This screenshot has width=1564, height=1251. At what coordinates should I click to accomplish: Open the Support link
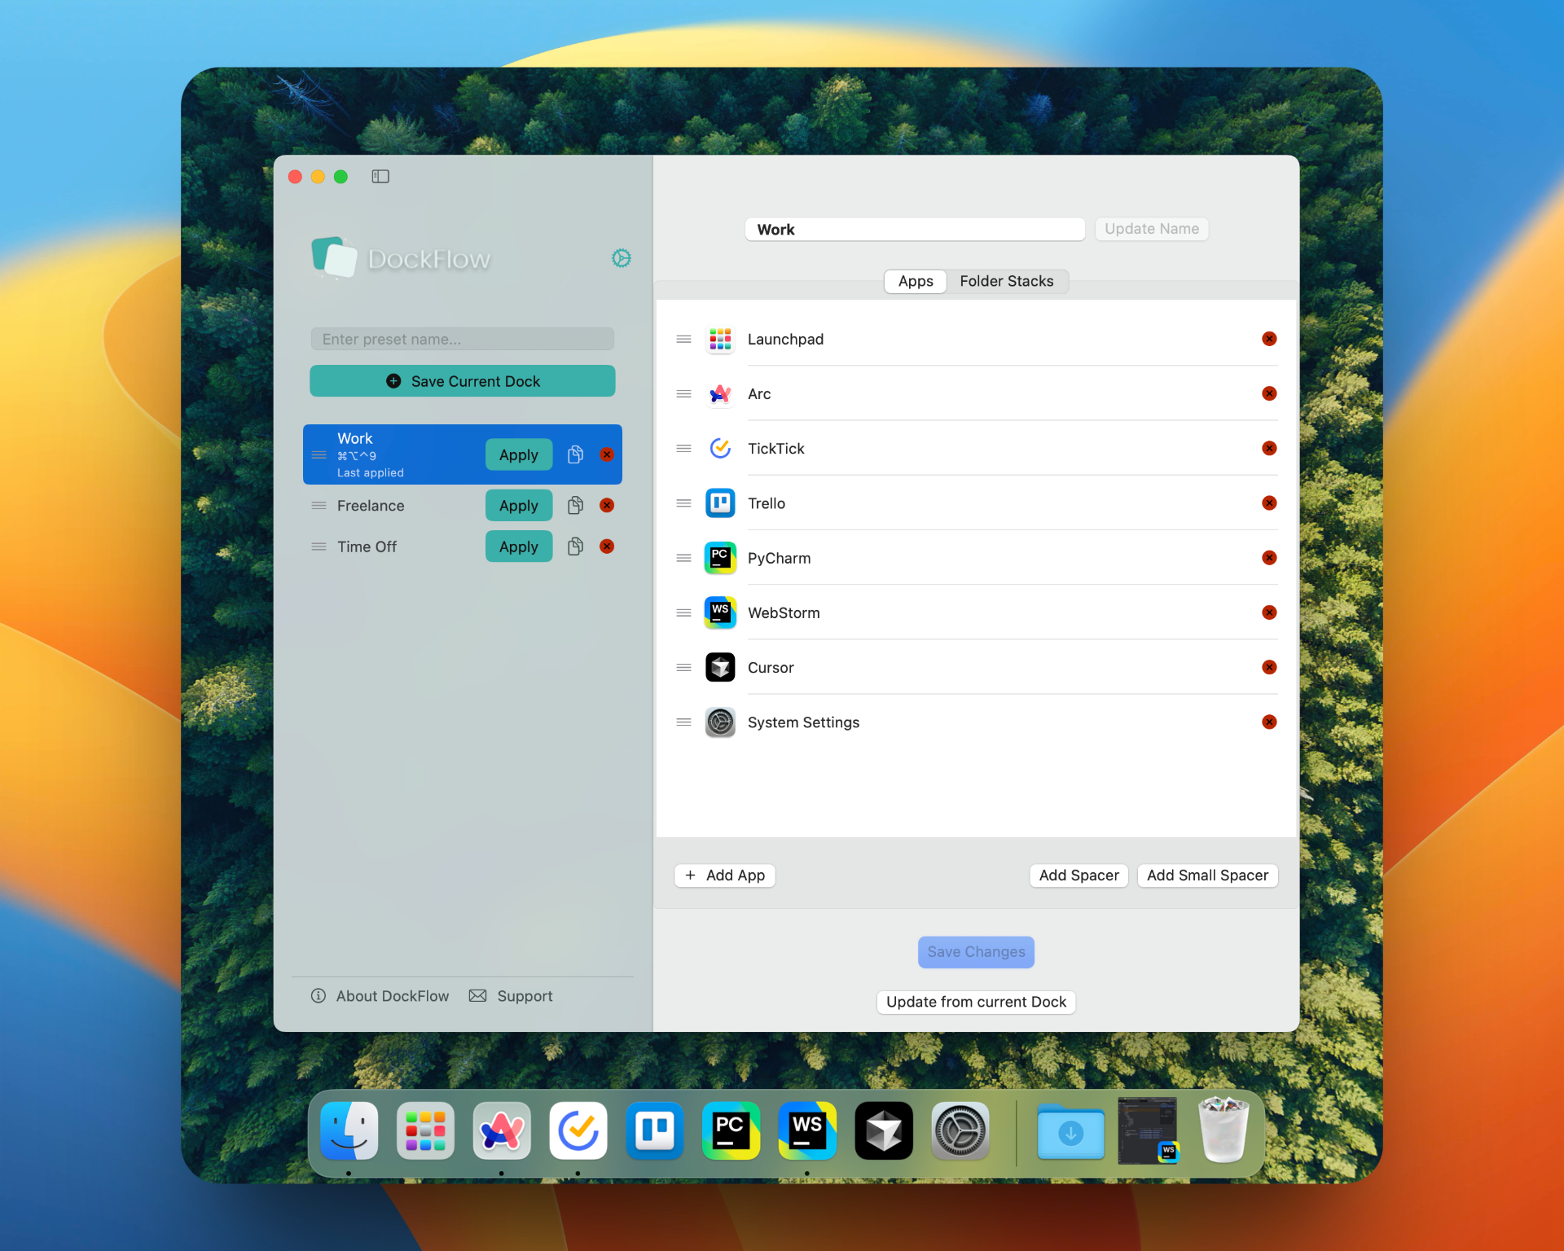pyautogui.click(x=511, y=996)
